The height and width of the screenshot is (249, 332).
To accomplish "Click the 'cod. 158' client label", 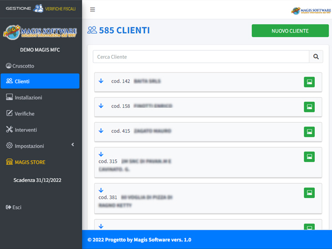I will [x=121, y=106].
